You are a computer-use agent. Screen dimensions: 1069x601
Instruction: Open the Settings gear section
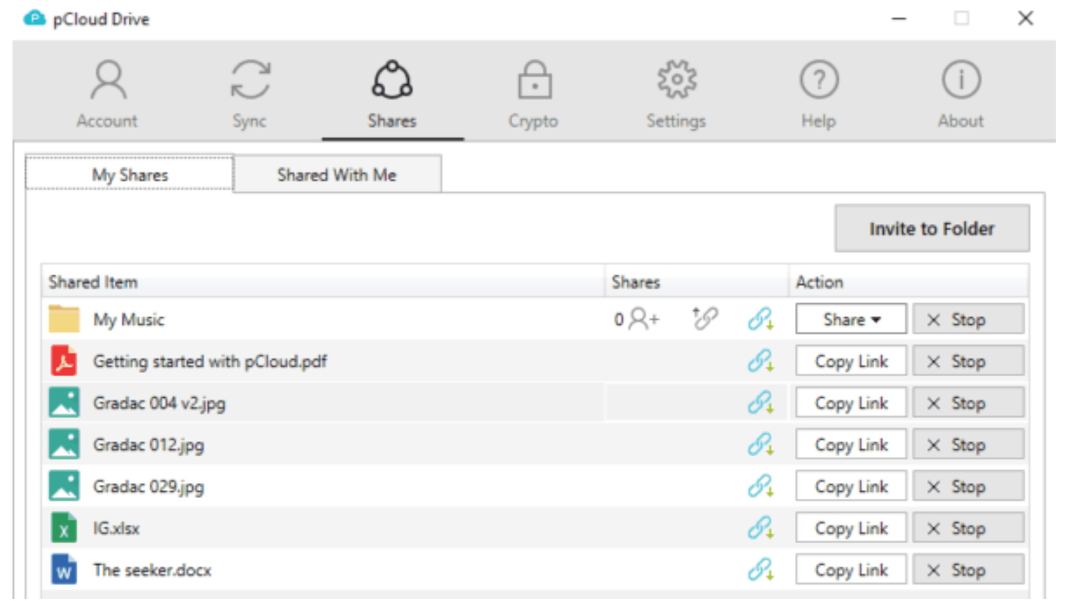(676, 95)
